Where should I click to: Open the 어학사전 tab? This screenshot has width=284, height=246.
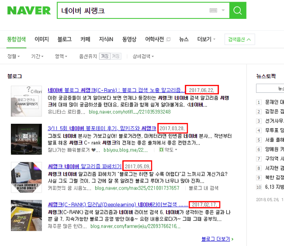[155, 39]
